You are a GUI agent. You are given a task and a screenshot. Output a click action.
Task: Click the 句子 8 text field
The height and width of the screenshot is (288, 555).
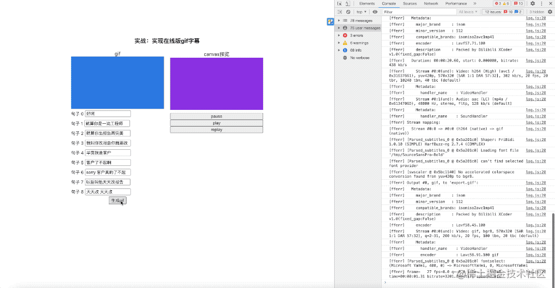tap(108, 192)
